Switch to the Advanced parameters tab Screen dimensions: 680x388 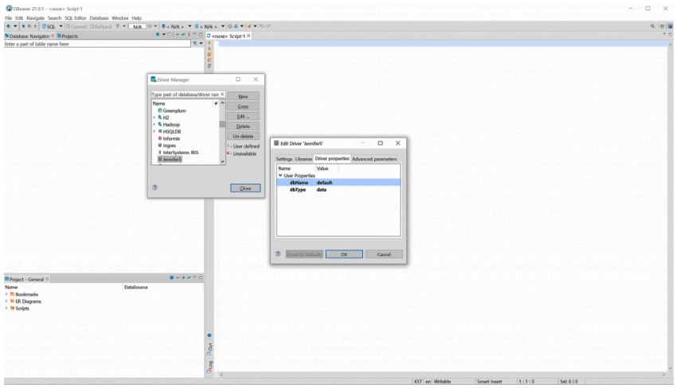[x=373, y=158]
